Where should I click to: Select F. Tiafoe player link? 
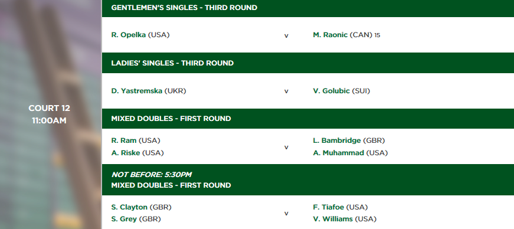tap(329, 207)
